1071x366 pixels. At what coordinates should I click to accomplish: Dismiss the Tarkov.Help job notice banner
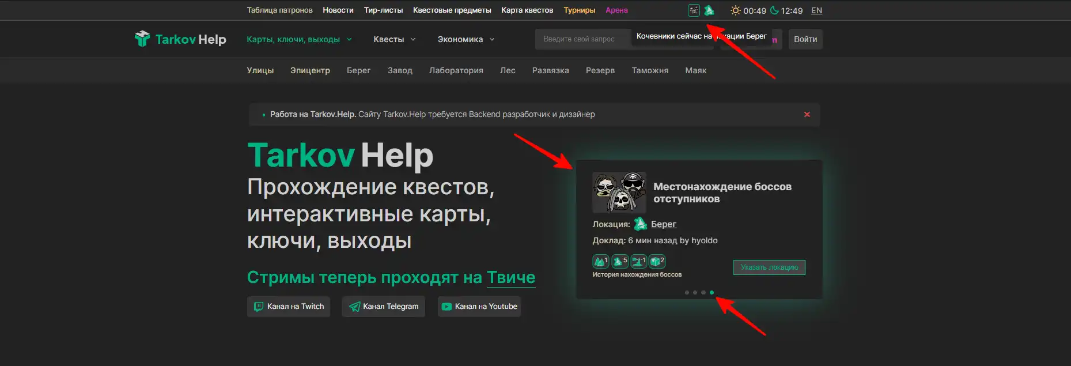[807, 114]
